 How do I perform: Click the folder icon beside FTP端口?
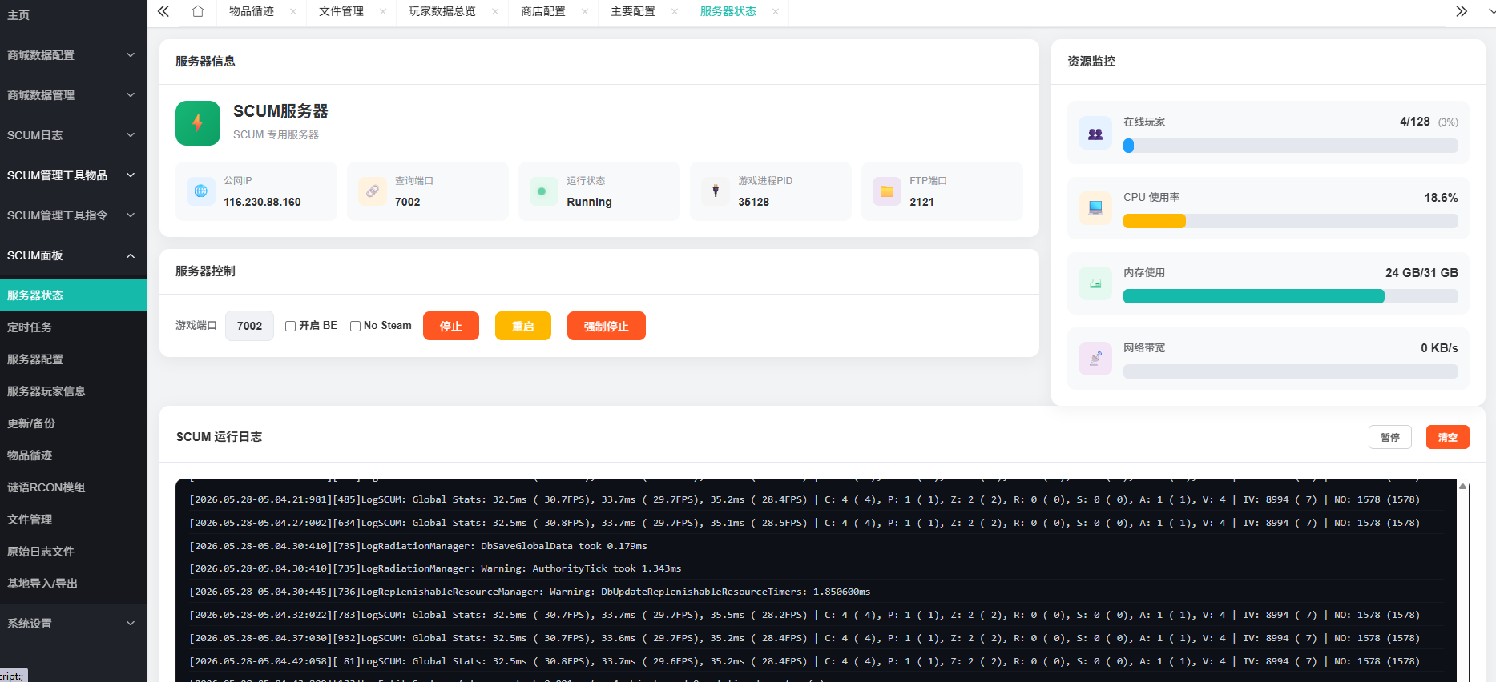coord(887,191)
